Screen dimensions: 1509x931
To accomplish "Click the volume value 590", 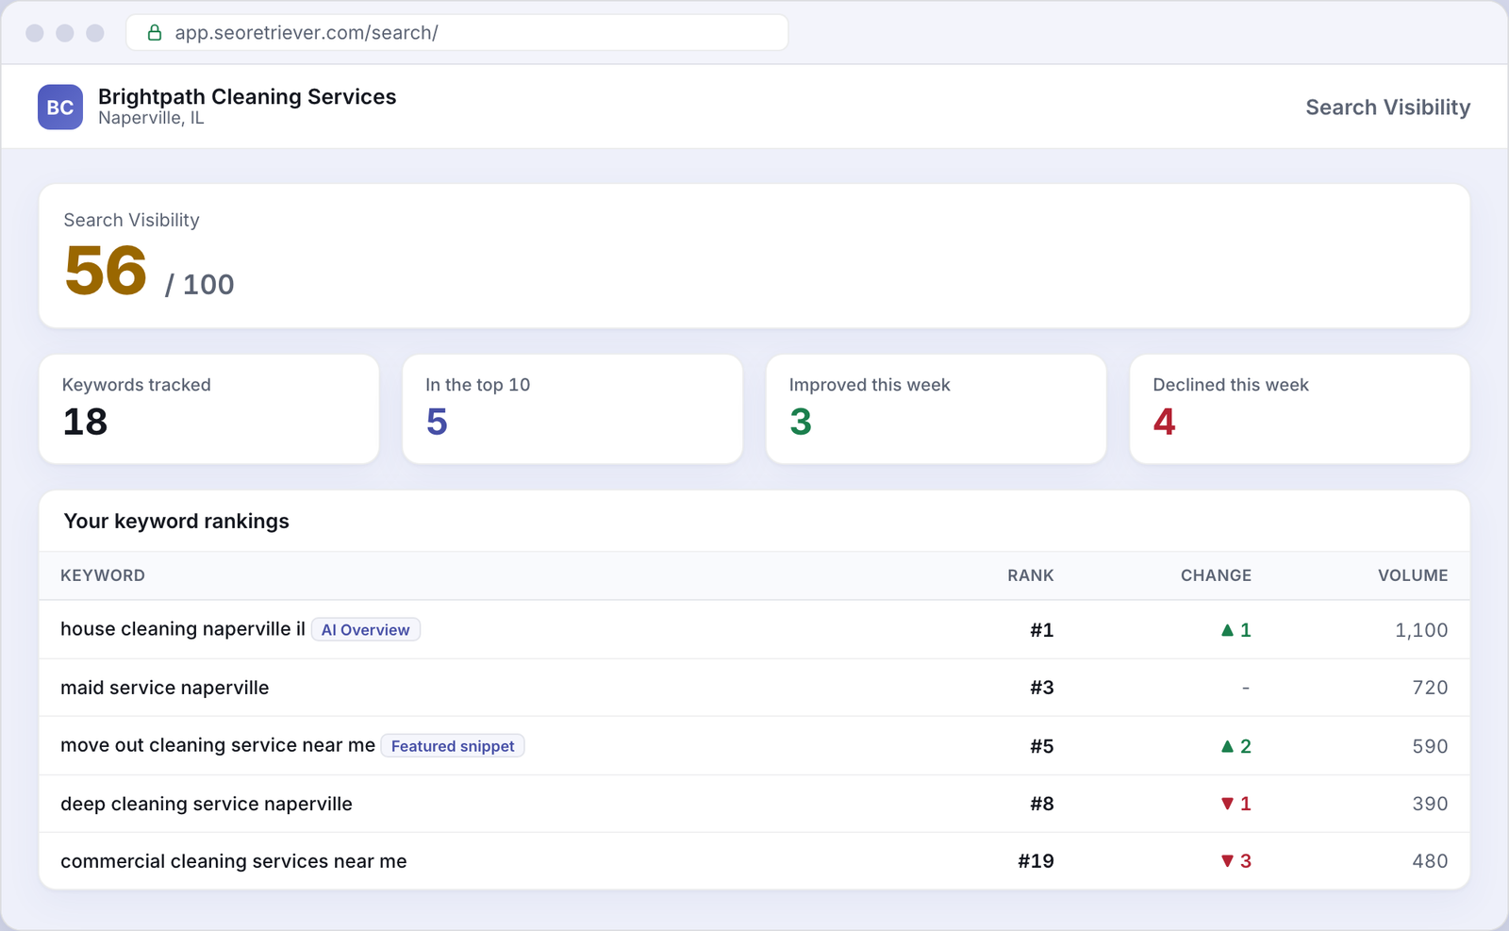I will pos(1431,746).
